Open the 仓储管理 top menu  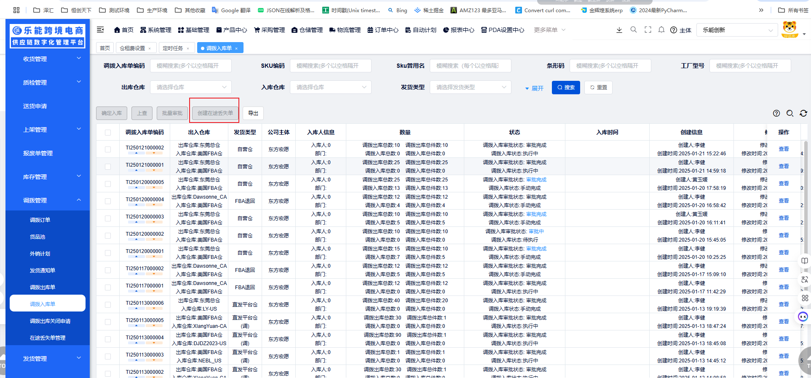[307, 30]
